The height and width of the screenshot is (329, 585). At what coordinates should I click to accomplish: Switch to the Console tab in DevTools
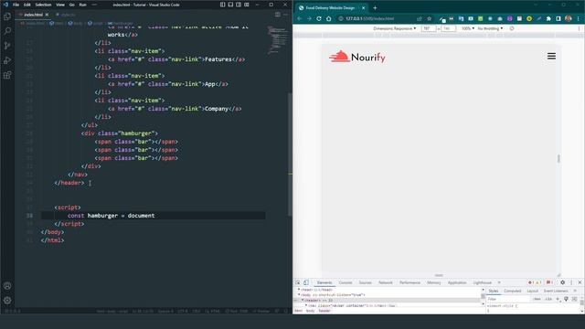tap(346, 282)
